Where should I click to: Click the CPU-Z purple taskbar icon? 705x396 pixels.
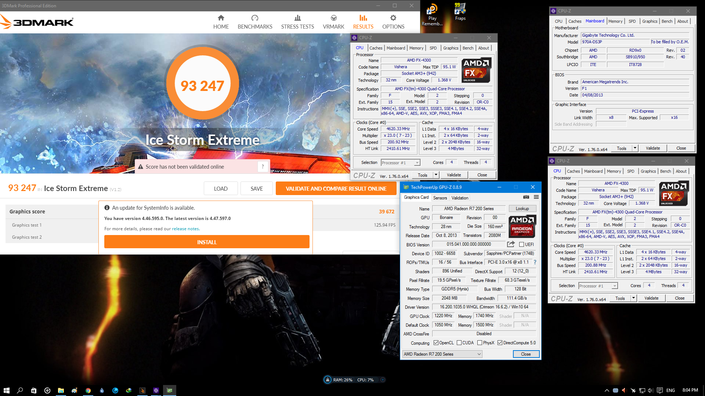coord(156,390)
